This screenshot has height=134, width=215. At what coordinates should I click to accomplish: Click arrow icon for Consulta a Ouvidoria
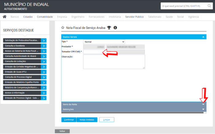point(44,46)
